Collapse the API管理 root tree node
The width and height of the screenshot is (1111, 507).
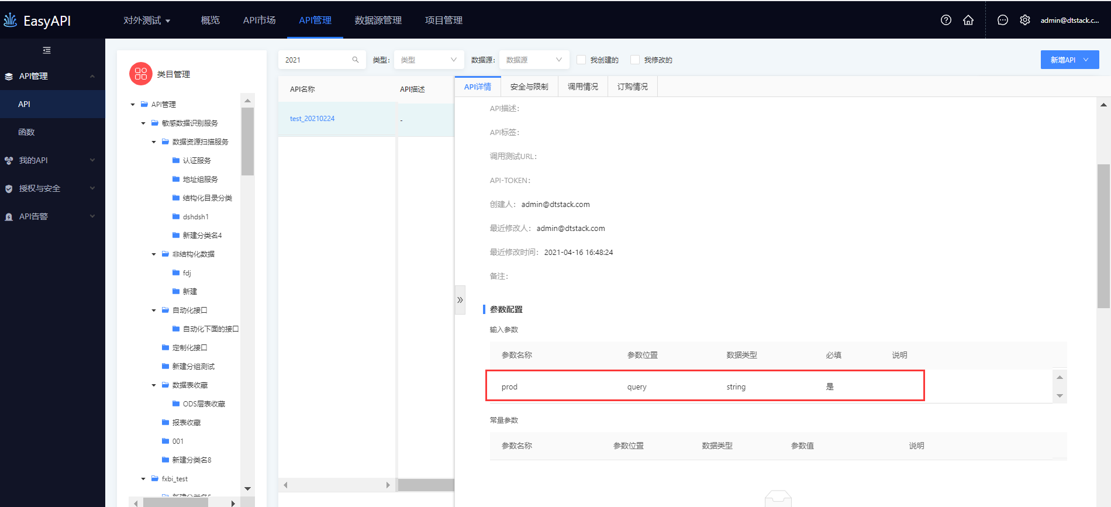[133, 105]
